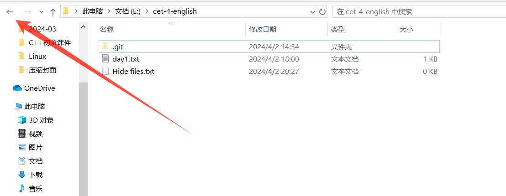Image resolution: width=506 pixels, height=196 pixels.
Task: Click the sidebar 文档 document icon
Action: (x=21, y=161)
